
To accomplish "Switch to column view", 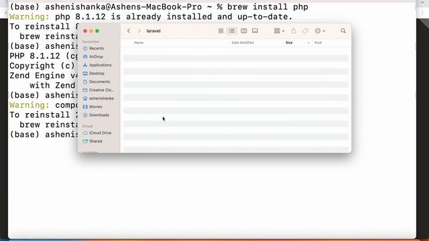I will coord(244,31).
